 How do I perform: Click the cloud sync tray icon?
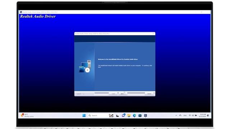[x=180, y=115]
